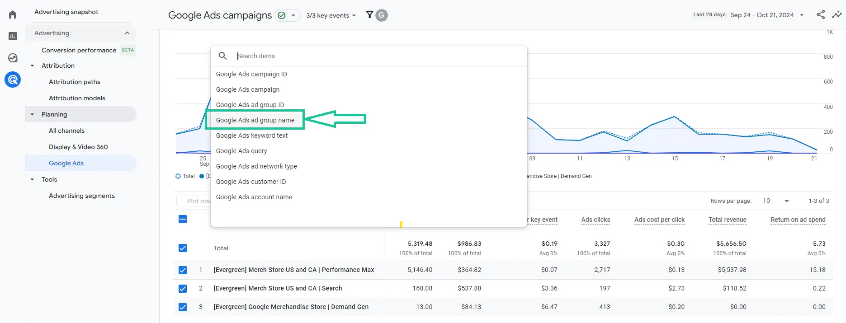Open Advertising snapshot
The height and width of the screenshot is (323, 846).
click(x=66, y=12)
